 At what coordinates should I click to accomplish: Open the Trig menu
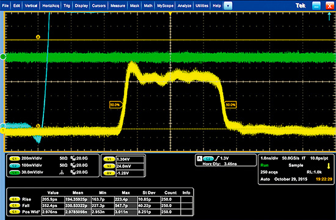click(67, 5)
